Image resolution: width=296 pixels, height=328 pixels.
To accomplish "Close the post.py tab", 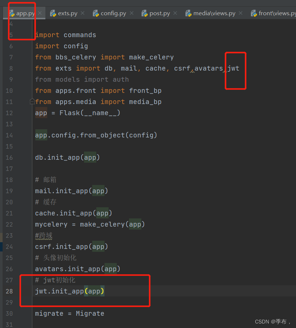I will click(175, 13).
